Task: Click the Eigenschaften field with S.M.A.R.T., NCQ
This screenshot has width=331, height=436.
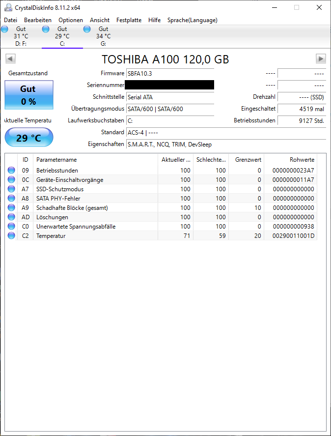Action: (226, 145)
